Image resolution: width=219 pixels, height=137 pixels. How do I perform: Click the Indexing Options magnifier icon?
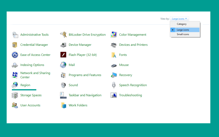coord(15,65)
